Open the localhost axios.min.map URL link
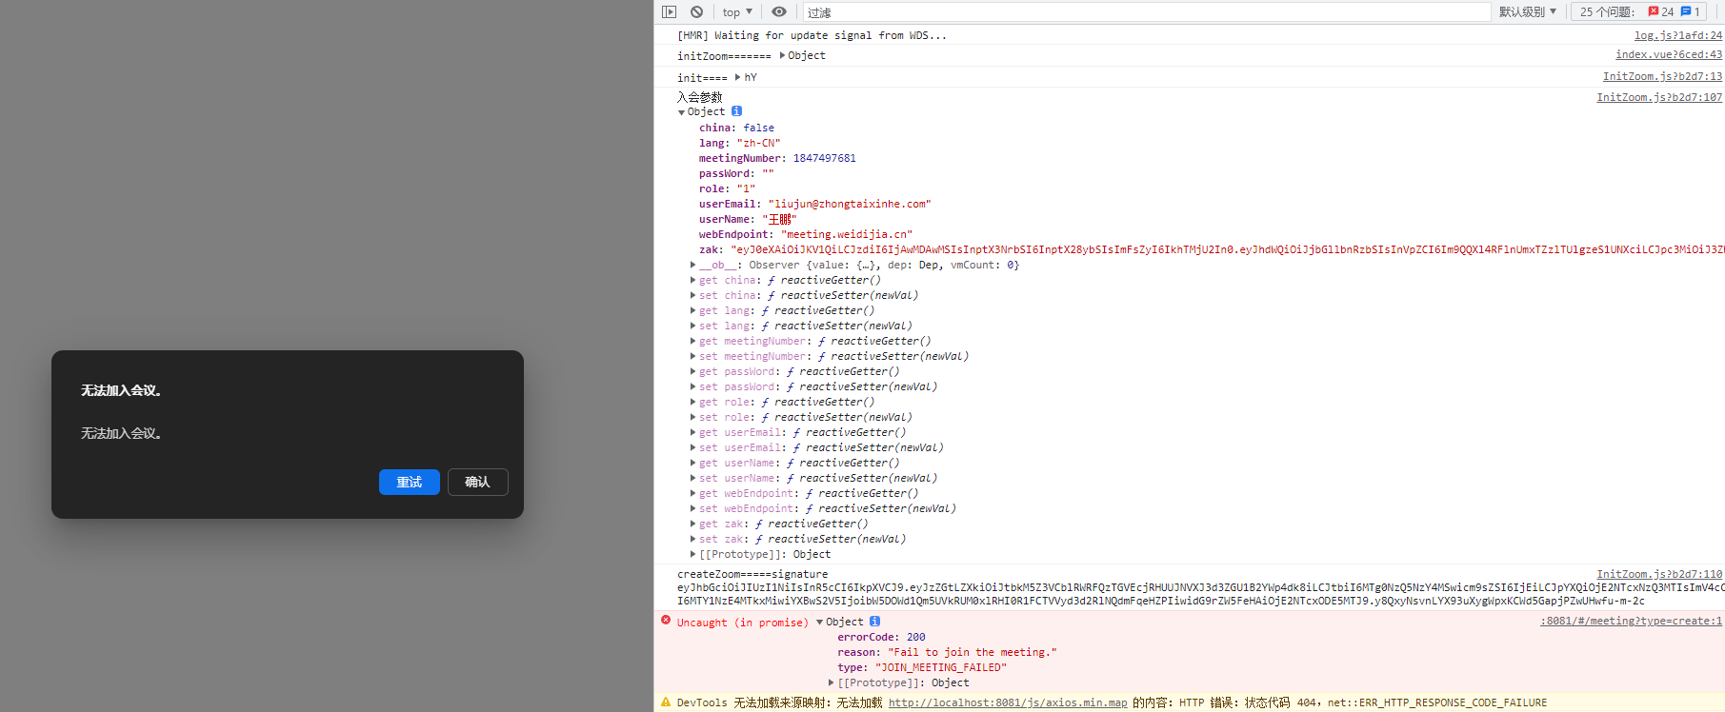Viewport: 1725px width, 712px height. pos(1008,702)
